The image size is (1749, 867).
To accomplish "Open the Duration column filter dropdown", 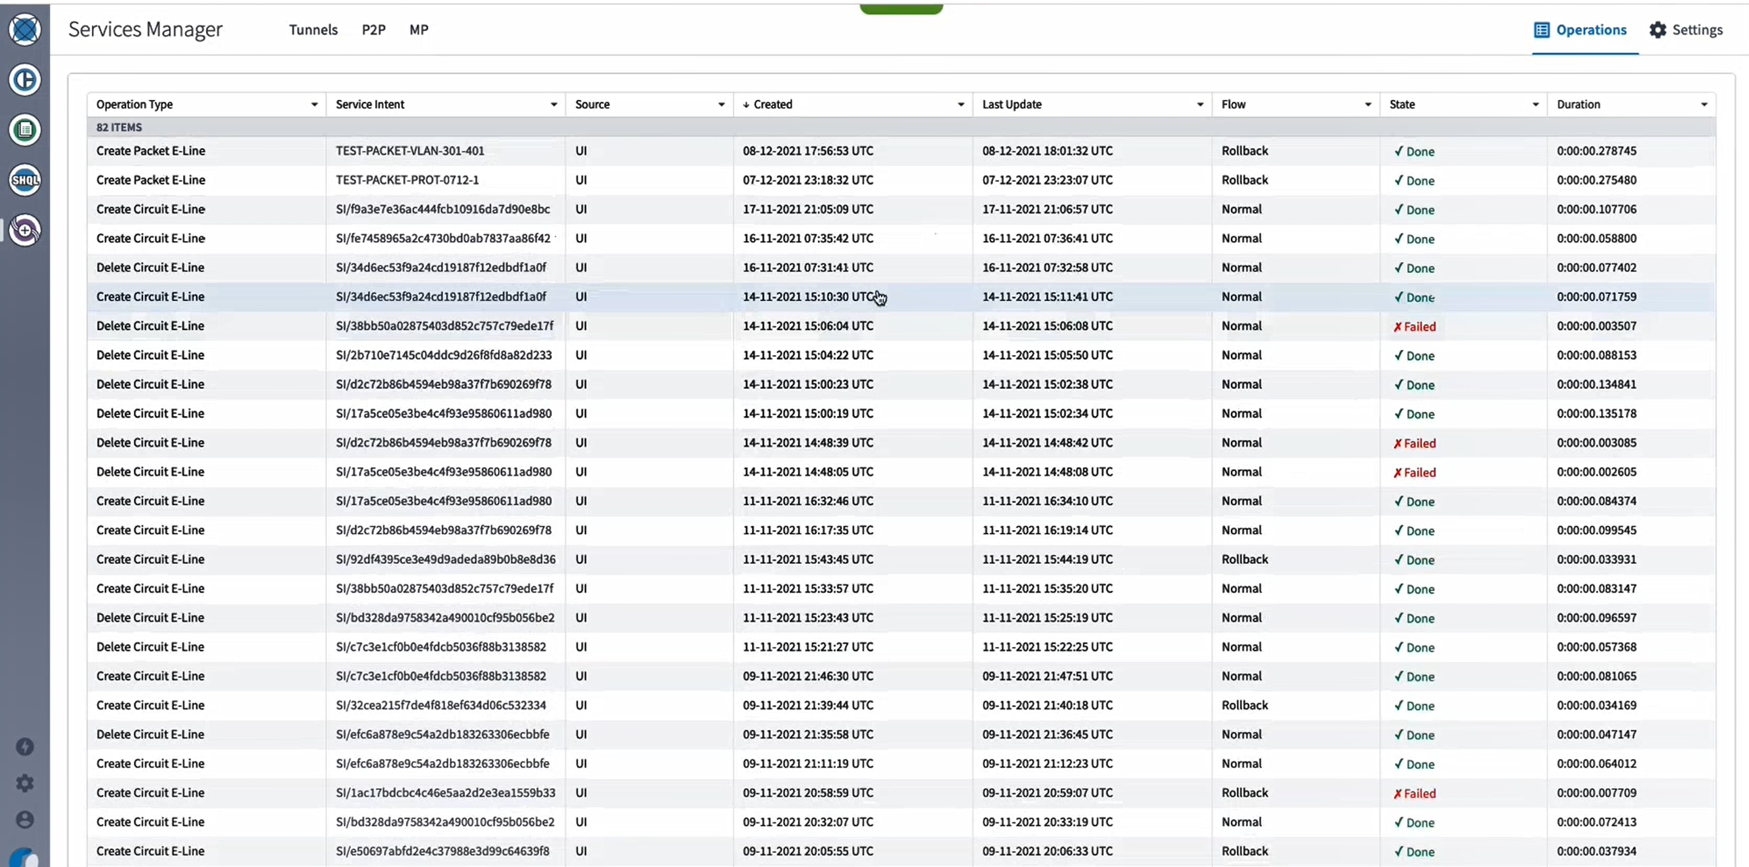I will click(1704, 105).
